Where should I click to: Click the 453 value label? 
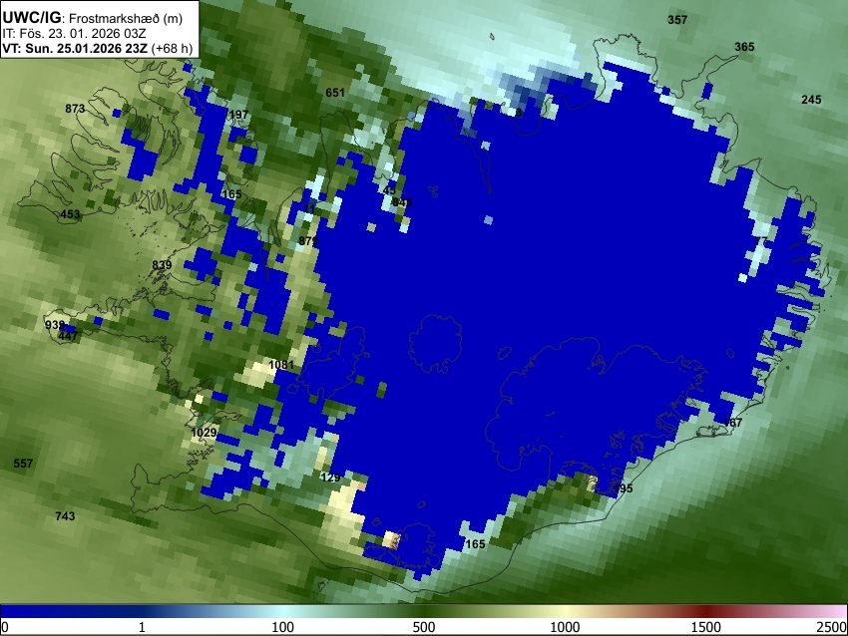point(70,214)
